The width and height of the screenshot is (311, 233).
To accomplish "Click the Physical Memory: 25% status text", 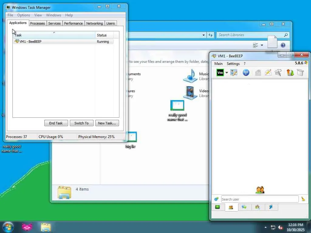I will click(96, 137).
